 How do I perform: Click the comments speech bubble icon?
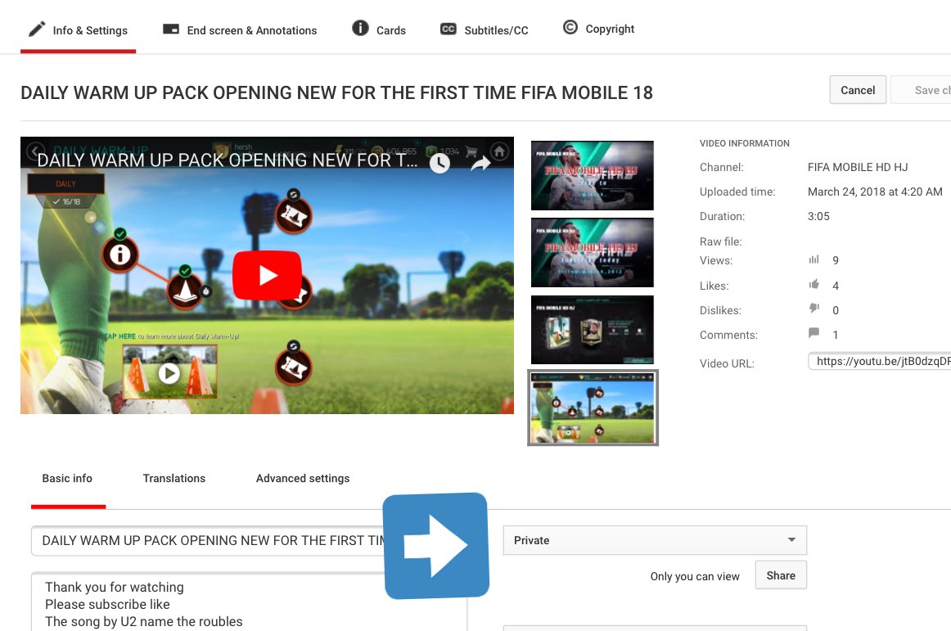[x=814, y=333]
